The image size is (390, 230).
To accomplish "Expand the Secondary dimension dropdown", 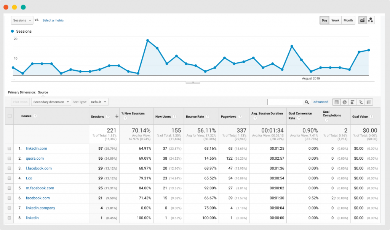I will pyautogui.click(x=51, y=102).
